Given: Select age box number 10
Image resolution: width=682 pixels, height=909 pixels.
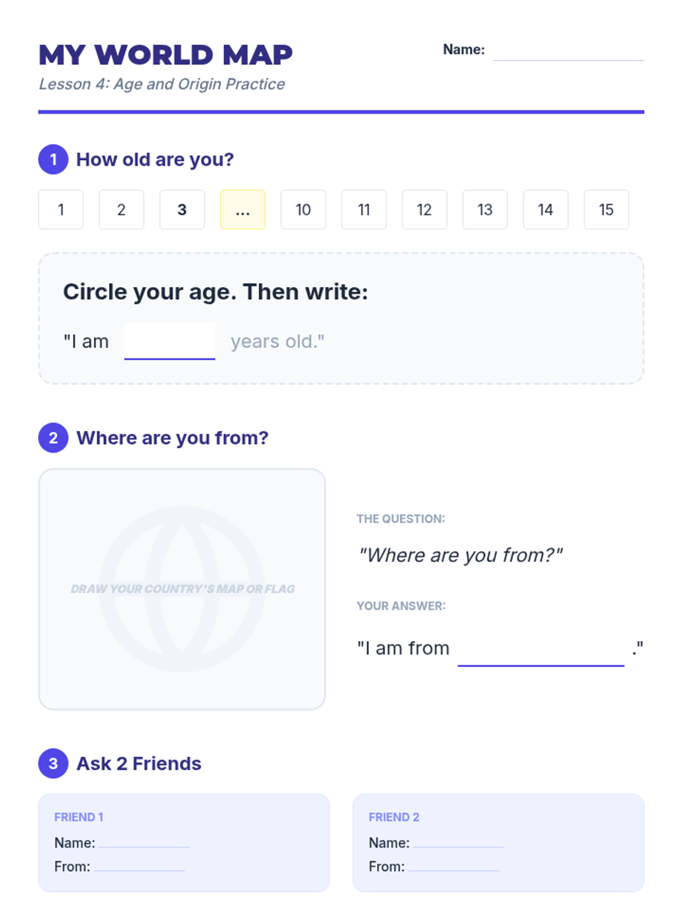Looking at the screenshot, I should pyautogui.click(x=303, y=210).
